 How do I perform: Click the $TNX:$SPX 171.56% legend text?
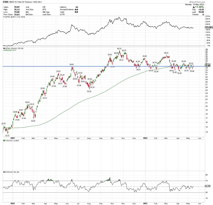(15, 17)
